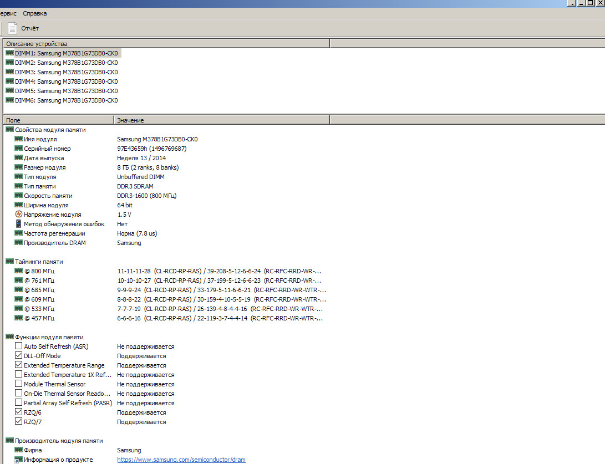Click the Информация о продукте link icon
Viewport: 605px width, 464px height.
18,460
